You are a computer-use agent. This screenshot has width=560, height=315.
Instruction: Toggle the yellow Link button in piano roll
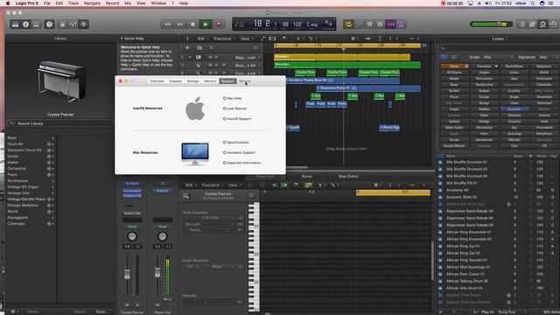tap(308, 185)
